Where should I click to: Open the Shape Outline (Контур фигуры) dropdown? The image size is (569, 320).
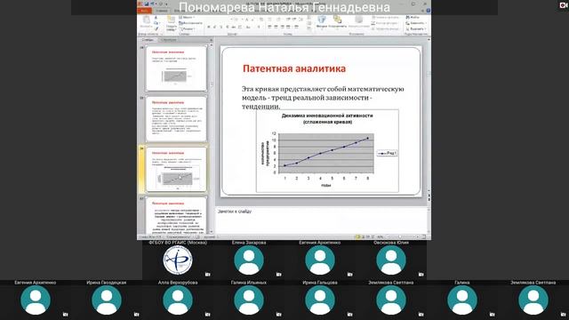[385, 23]
